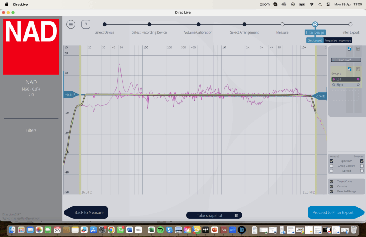The image size is (366, 237).
Task: Uncheck the Corrected Spectrum checkbox
Action: point(362,161)
